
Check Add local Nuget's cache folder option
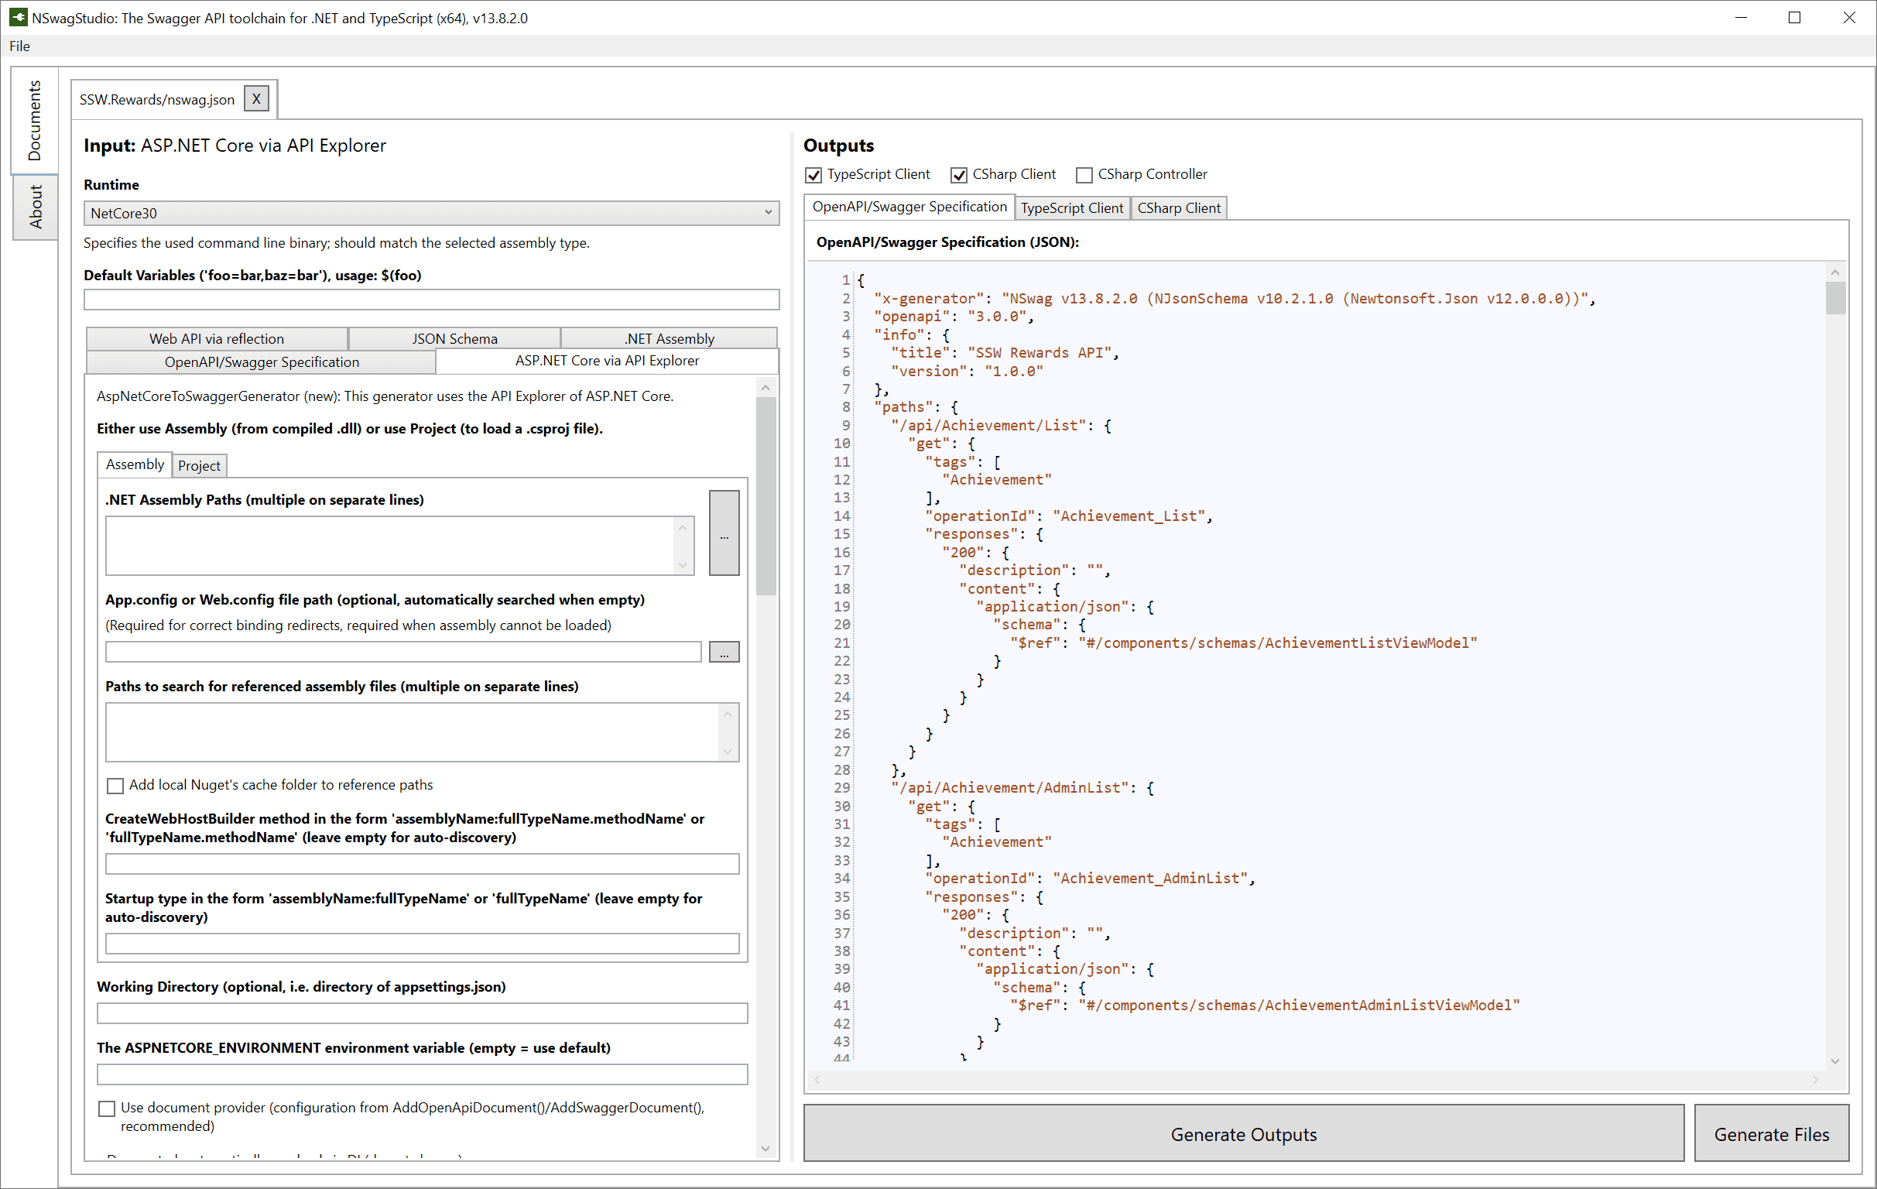coord(115,785)
